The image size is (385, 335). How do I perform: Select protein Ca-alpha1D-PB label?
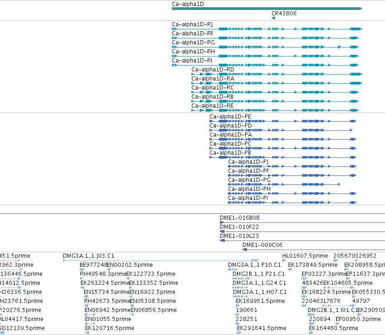click(230, 153)
